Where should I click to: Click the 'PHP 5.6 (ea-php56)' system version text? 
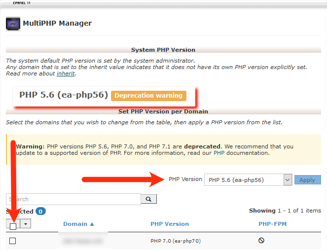coord(64,95)
